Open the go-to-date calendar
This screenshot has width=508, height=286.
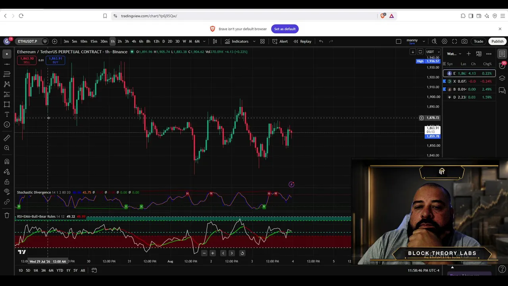click(x=94, y=271)
